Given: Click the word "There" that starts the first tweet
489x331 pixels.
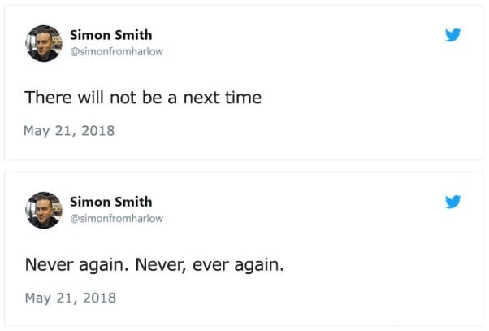Looking at the screenshot, I should coord(49,98).
